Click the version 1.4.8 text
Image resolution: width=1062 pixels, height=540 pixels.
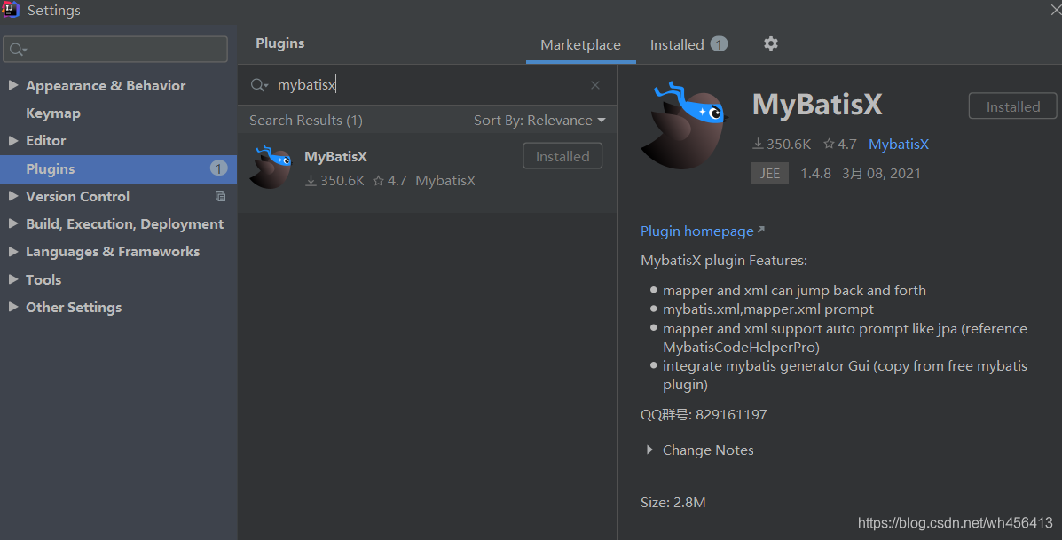click(x=815, y=173)
